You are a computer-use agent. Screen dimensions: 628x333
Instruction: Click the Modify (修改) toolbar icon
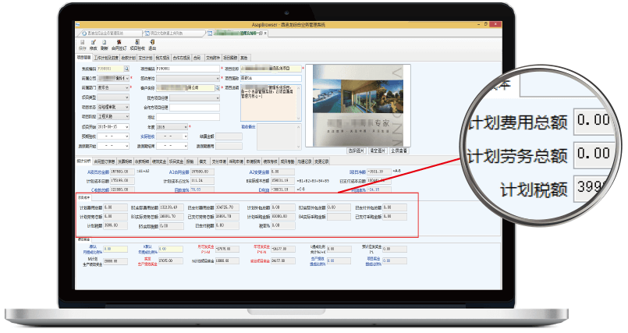(94, 45)
